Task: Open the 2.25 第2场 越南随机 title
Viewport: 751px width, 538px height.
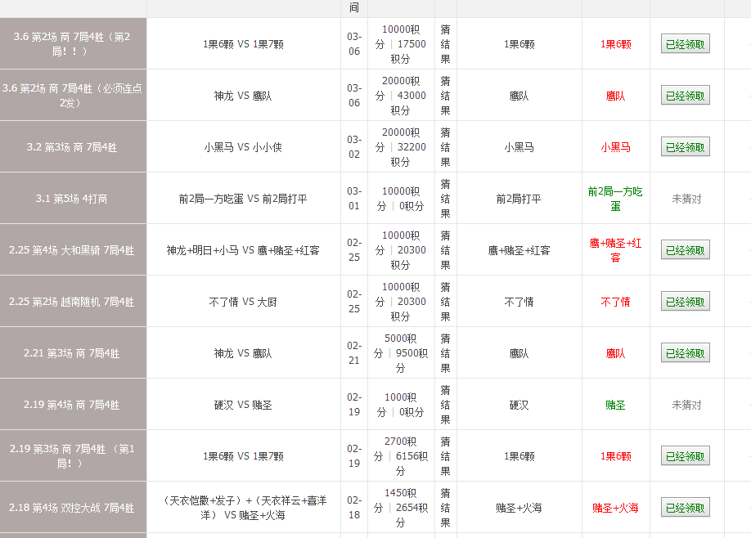Action: (72, 302)
